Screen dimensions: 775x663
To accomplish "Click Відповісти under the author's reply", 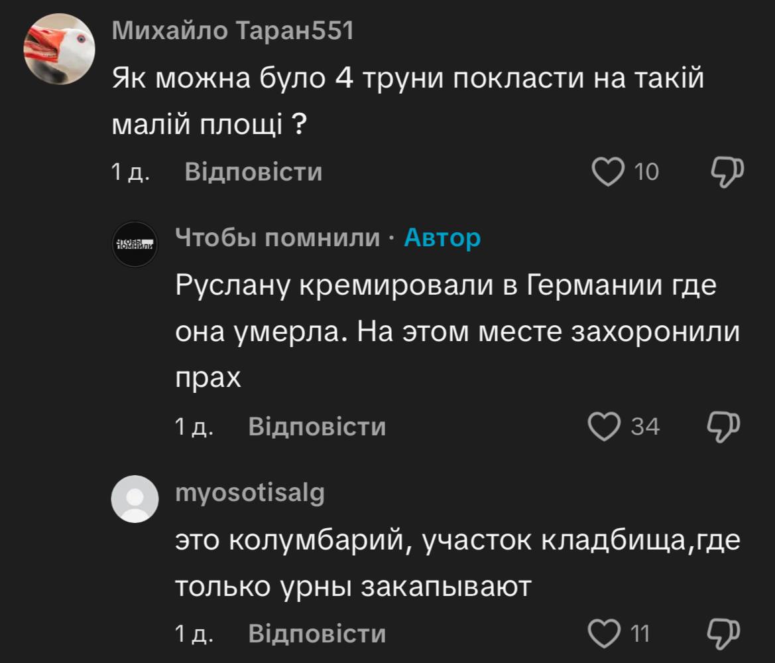I will [317, 426].
